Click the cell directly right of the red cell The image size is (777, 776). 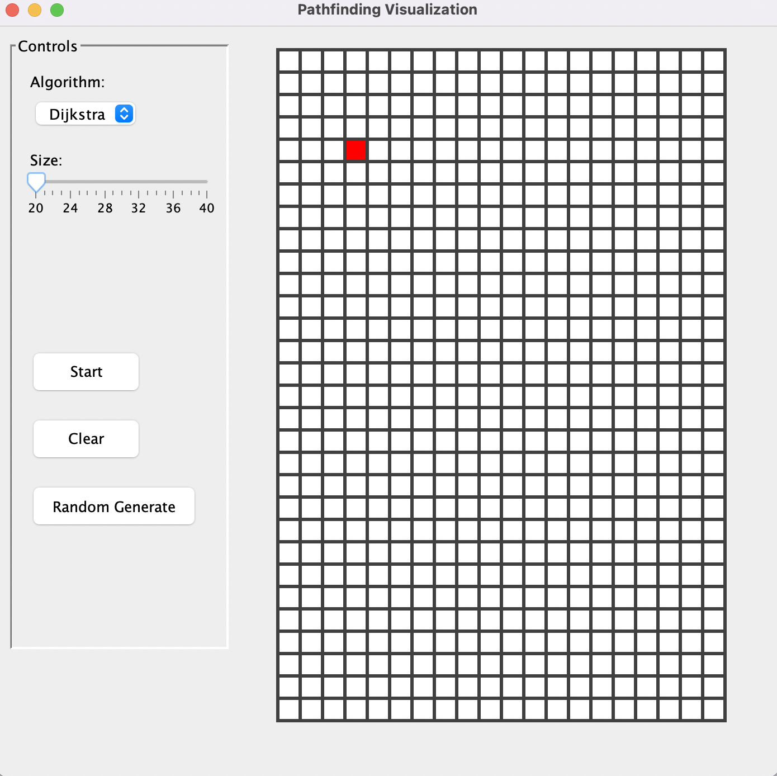point(378,150)
